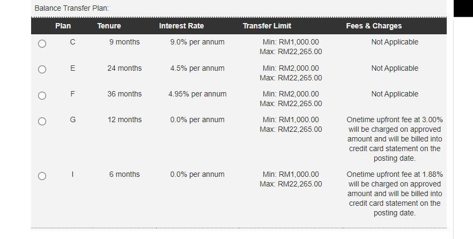This screenshot has width=473, height=239.
Task: Click the black box at top right
Action: click(463, 9)
